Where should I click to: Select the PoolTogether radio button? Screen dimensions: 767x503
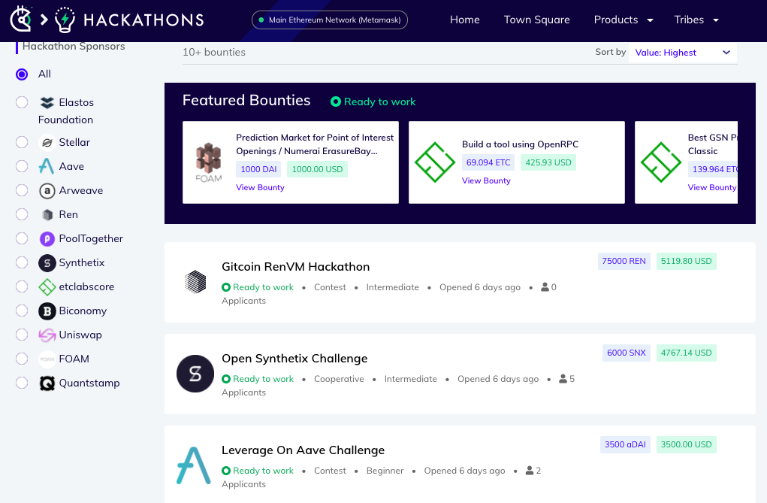(22, 238)
